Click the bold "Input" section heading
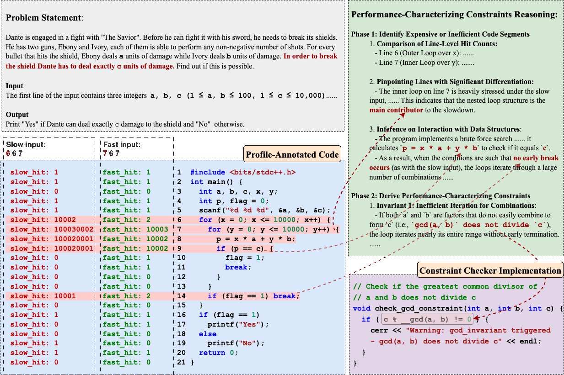This screenshot has height=375, width=564. click(15, 86)
